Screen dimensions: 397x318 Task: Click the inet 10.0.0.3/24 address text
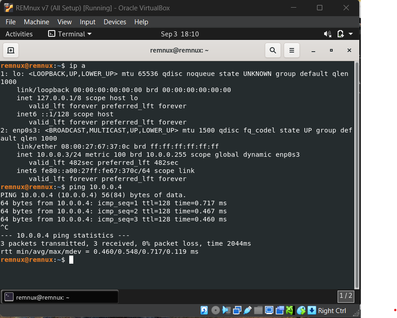49,155
